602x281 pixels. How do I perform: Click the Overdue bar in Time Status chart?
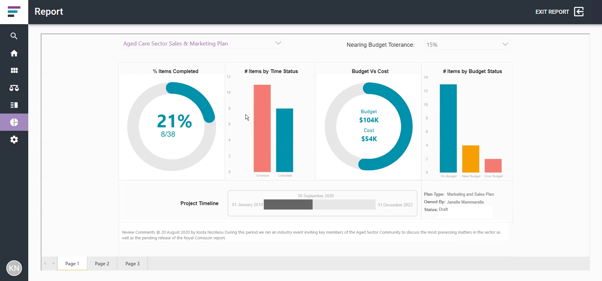262,128
